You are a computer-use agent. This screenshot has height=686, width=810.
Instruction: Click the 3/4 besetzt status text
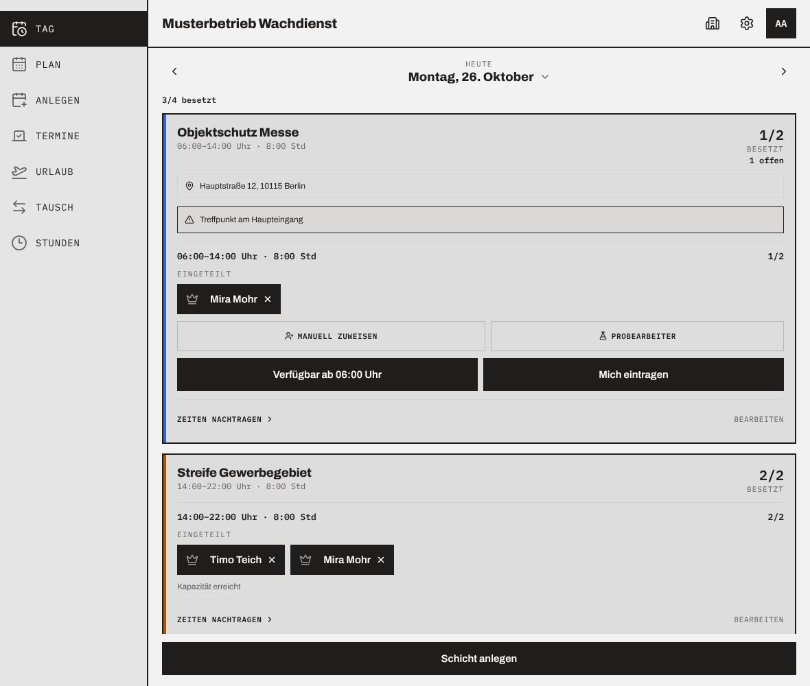189,100
